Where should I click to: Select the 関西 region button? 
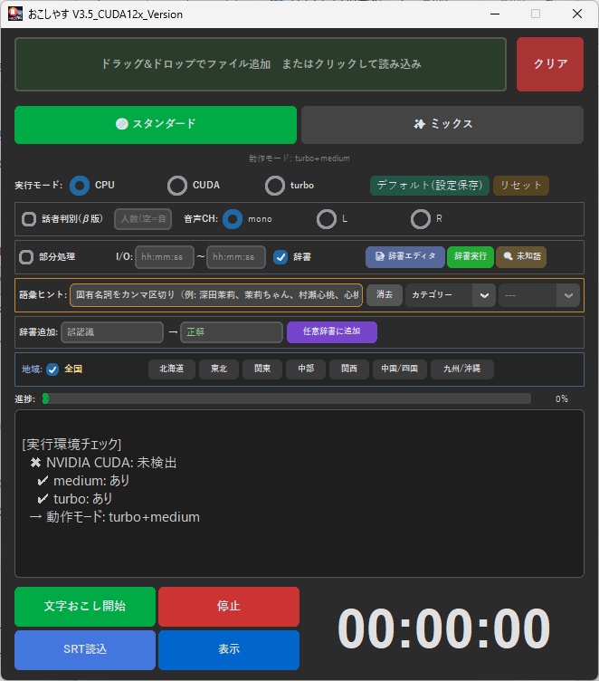349,369
